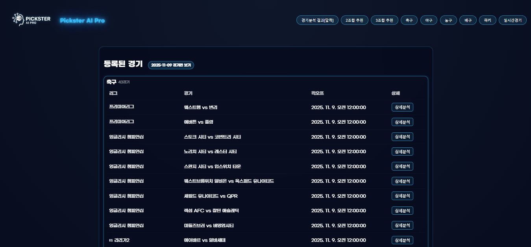Open 상세분석 for 에버튼 vs 풀럼

click(402, 122)
